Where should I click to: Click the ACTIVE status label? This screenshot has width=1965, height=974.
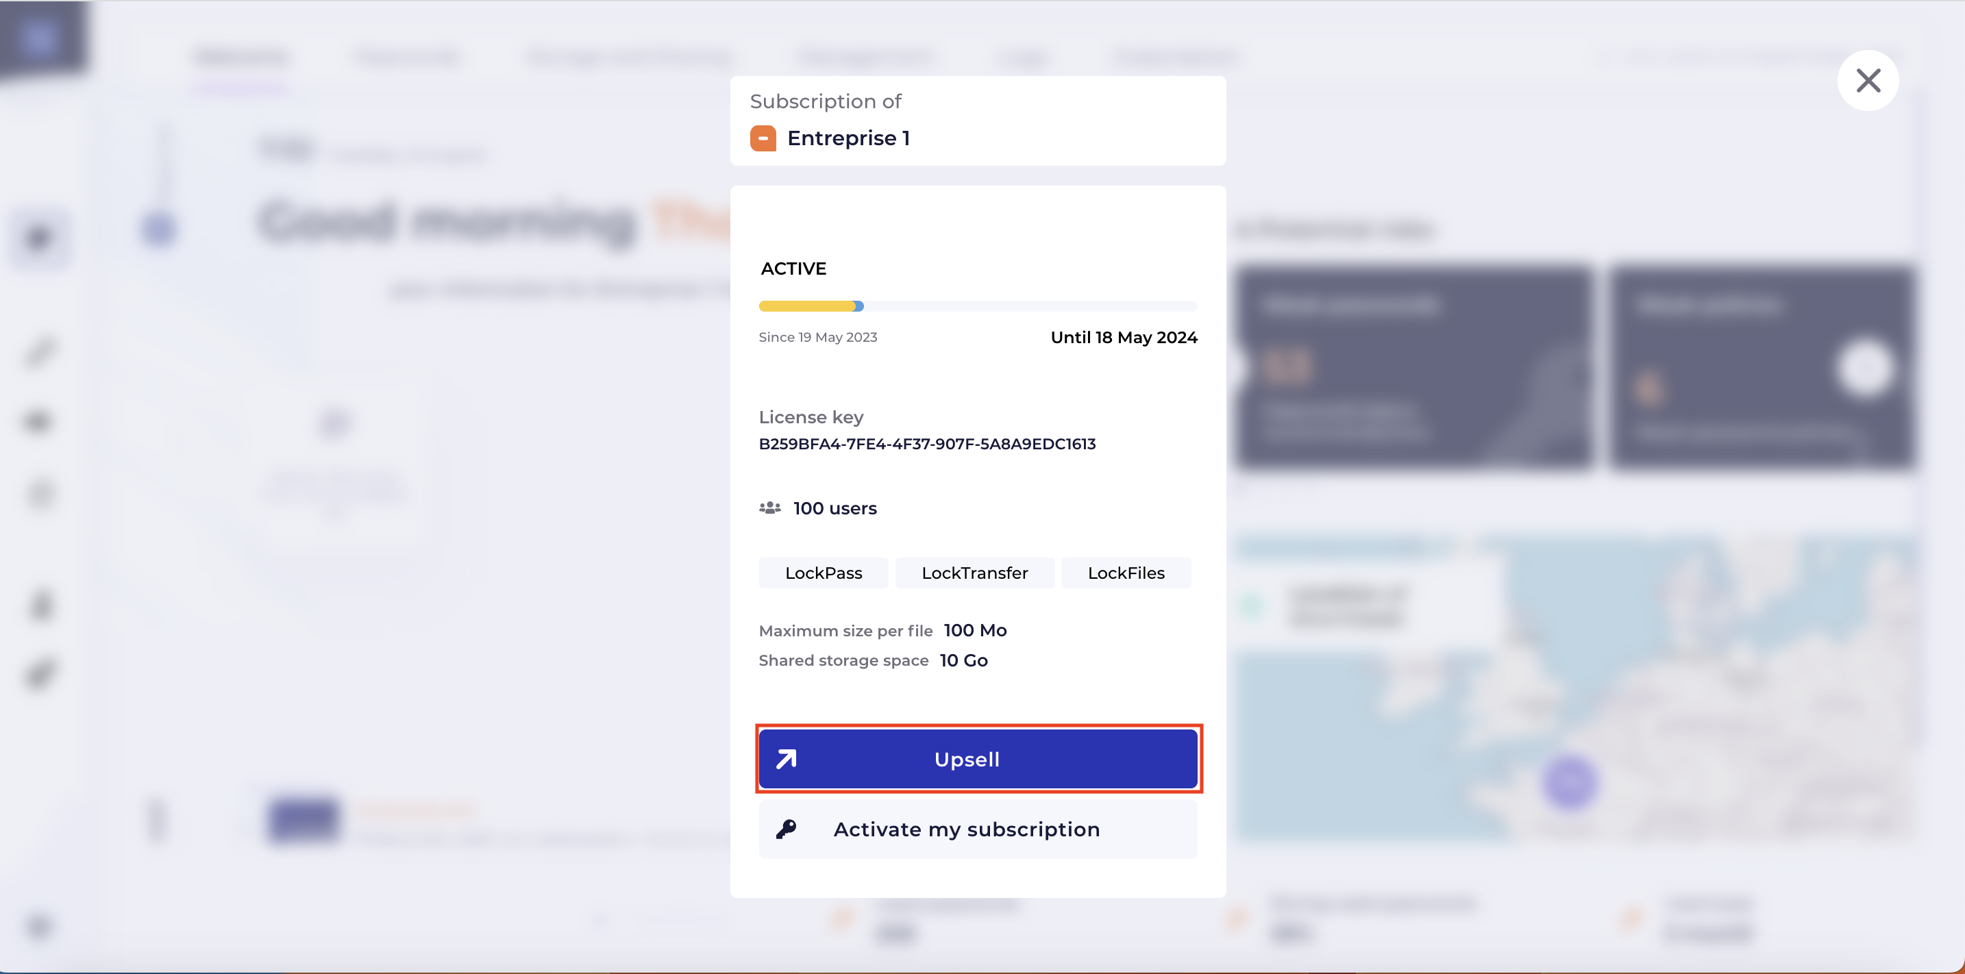coord(793,269)
